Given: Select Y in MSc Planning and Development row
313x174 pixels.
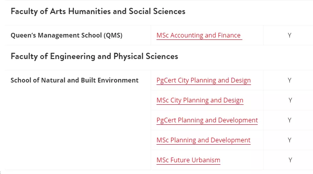Looking at the screenshot, I should [289, 140].
